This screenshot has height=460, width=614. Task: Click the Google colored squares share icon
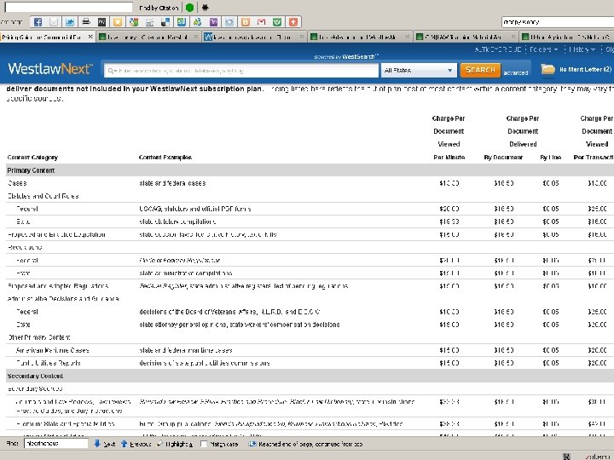[134, 22]
